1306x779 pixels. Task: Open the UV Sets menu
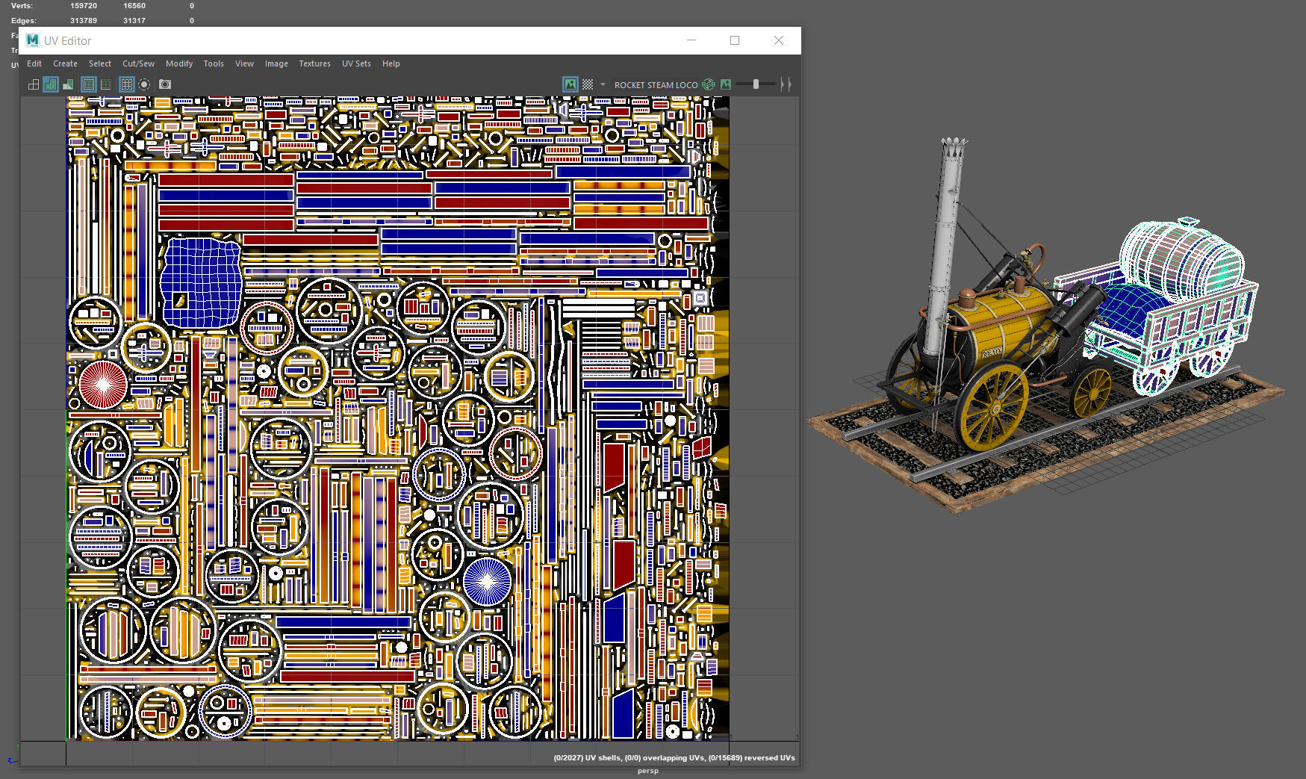click(x=356, y=63)
